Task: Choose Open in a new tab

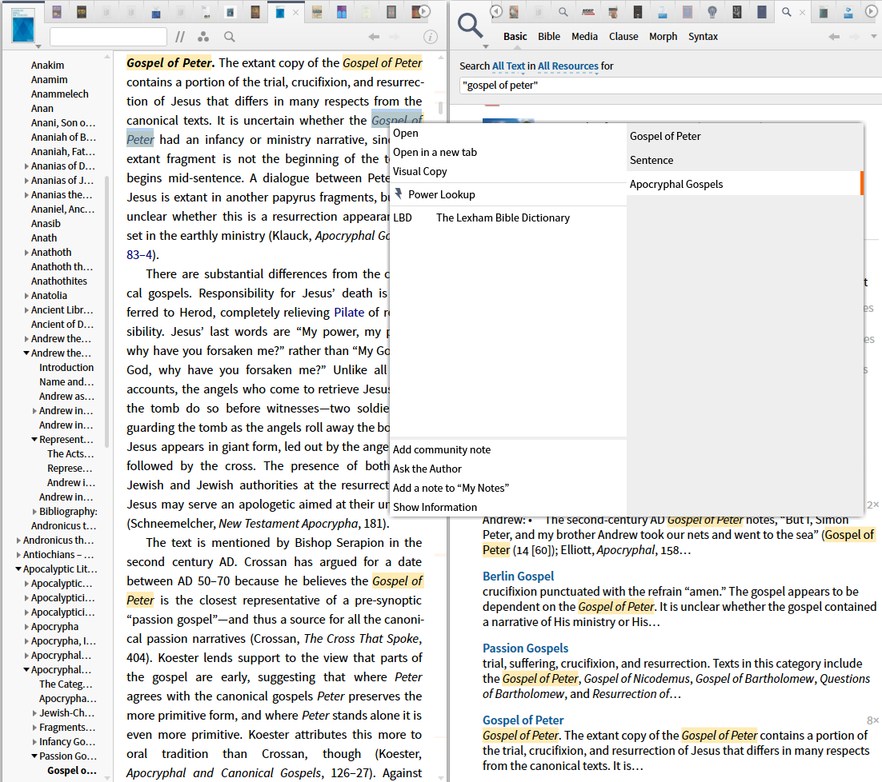Action: [x=435, y=152]
